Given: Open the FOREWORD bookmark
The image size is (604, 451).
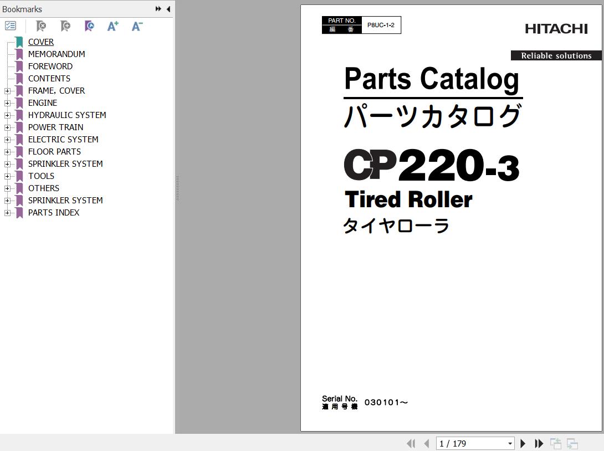Looking at the screenshot, I should 50,66.
